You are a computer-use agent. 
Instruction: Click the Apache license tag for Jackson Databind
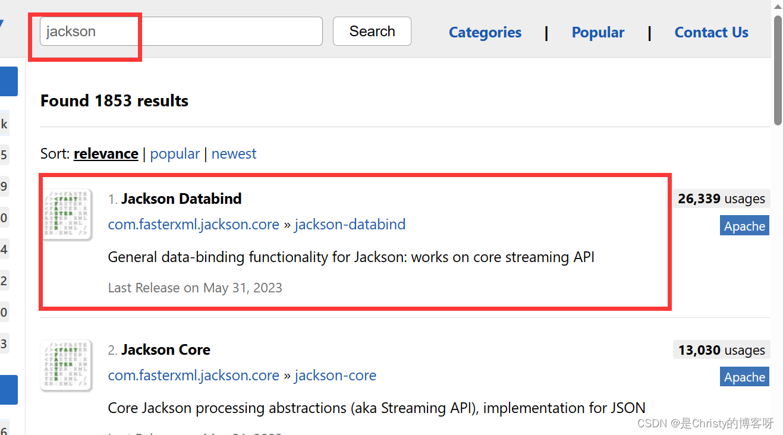tap(744, 226)
